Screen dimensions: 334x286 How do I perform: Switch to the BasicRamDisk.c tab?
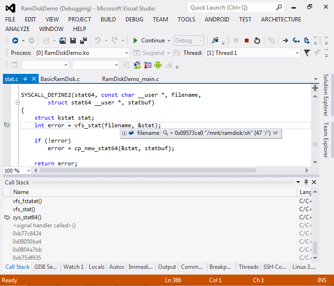coord(60,79)
